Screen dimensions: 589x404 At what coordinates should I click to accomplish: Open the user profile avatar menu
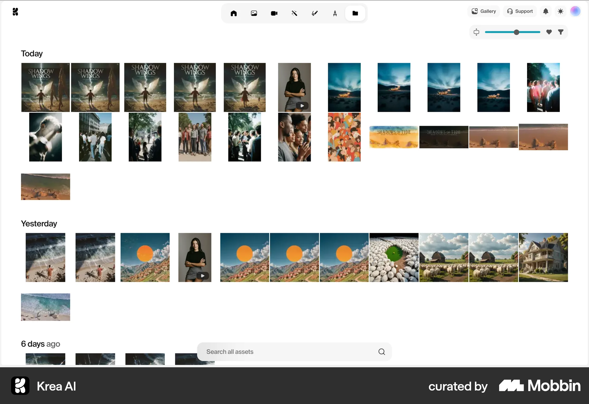575,11
